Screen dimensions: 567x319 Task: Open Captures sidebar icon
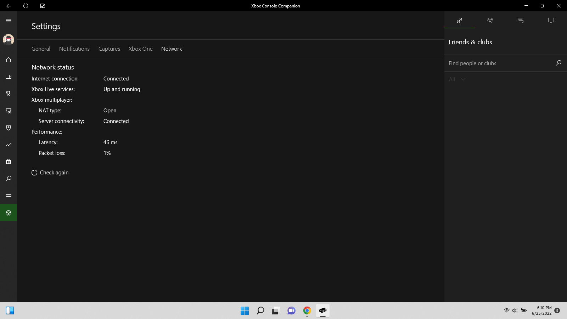9,111
